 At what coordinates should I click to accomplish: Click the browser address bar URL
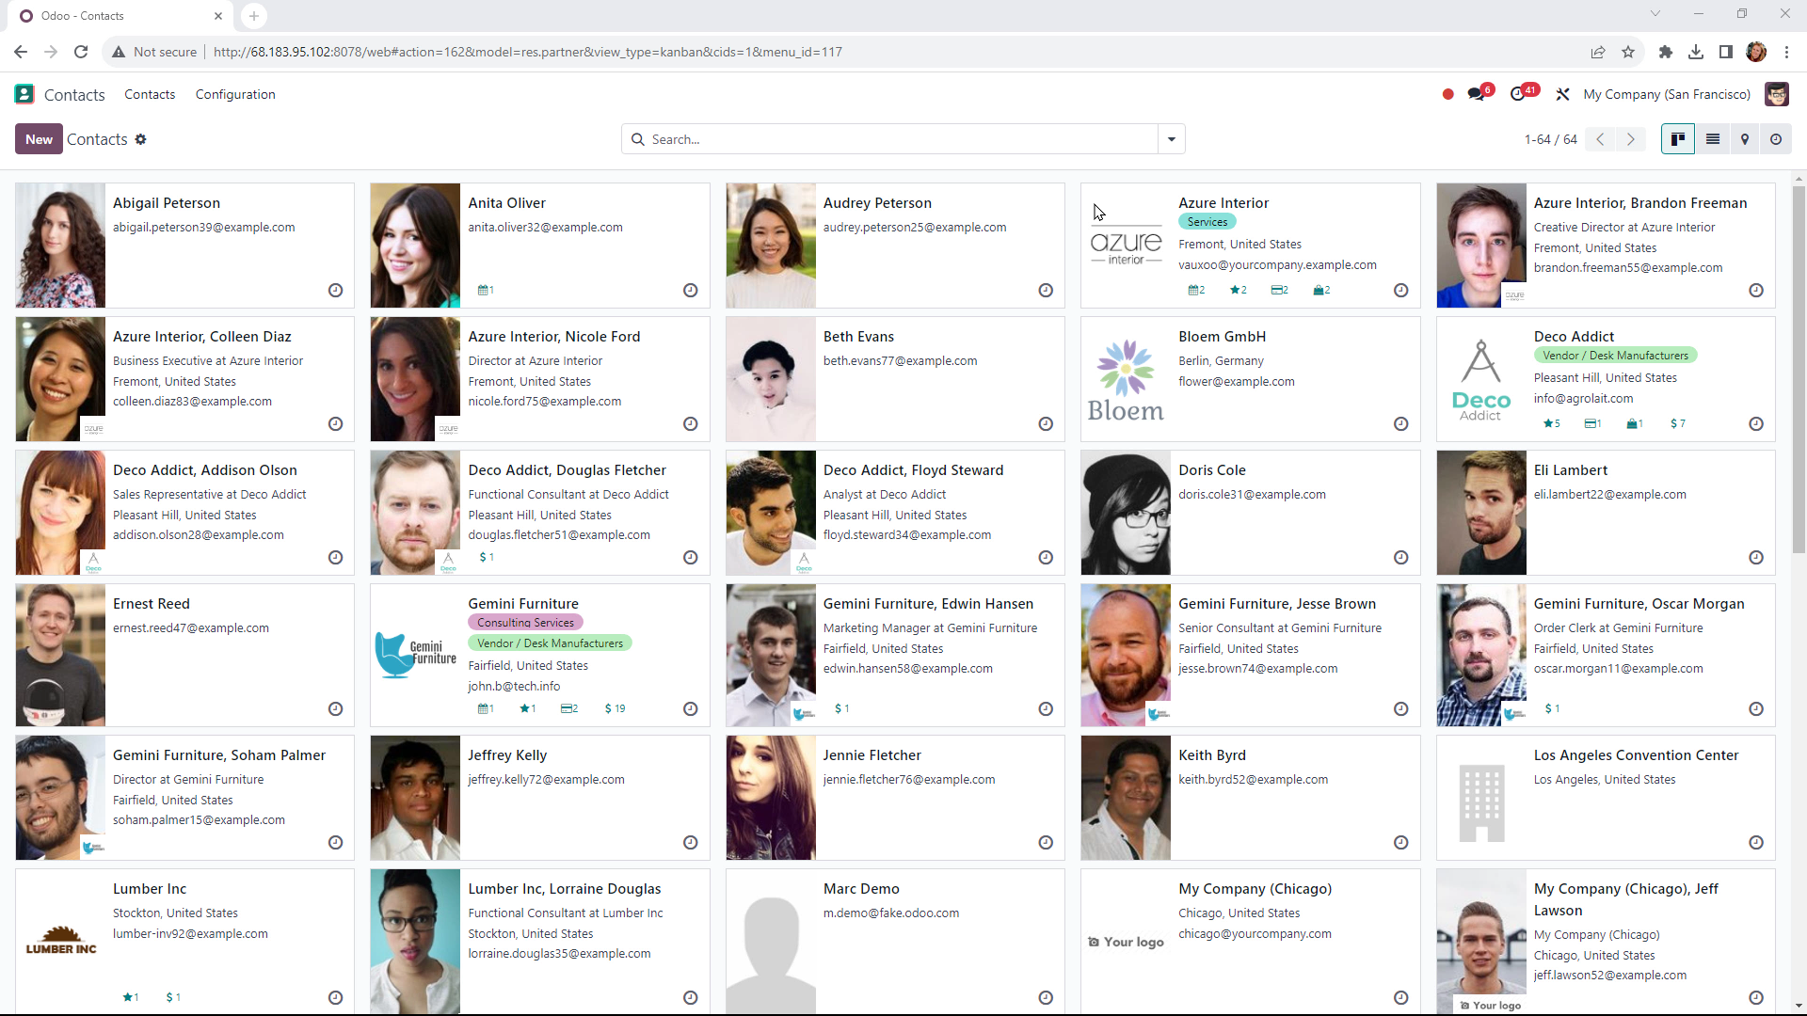(527, 52)
